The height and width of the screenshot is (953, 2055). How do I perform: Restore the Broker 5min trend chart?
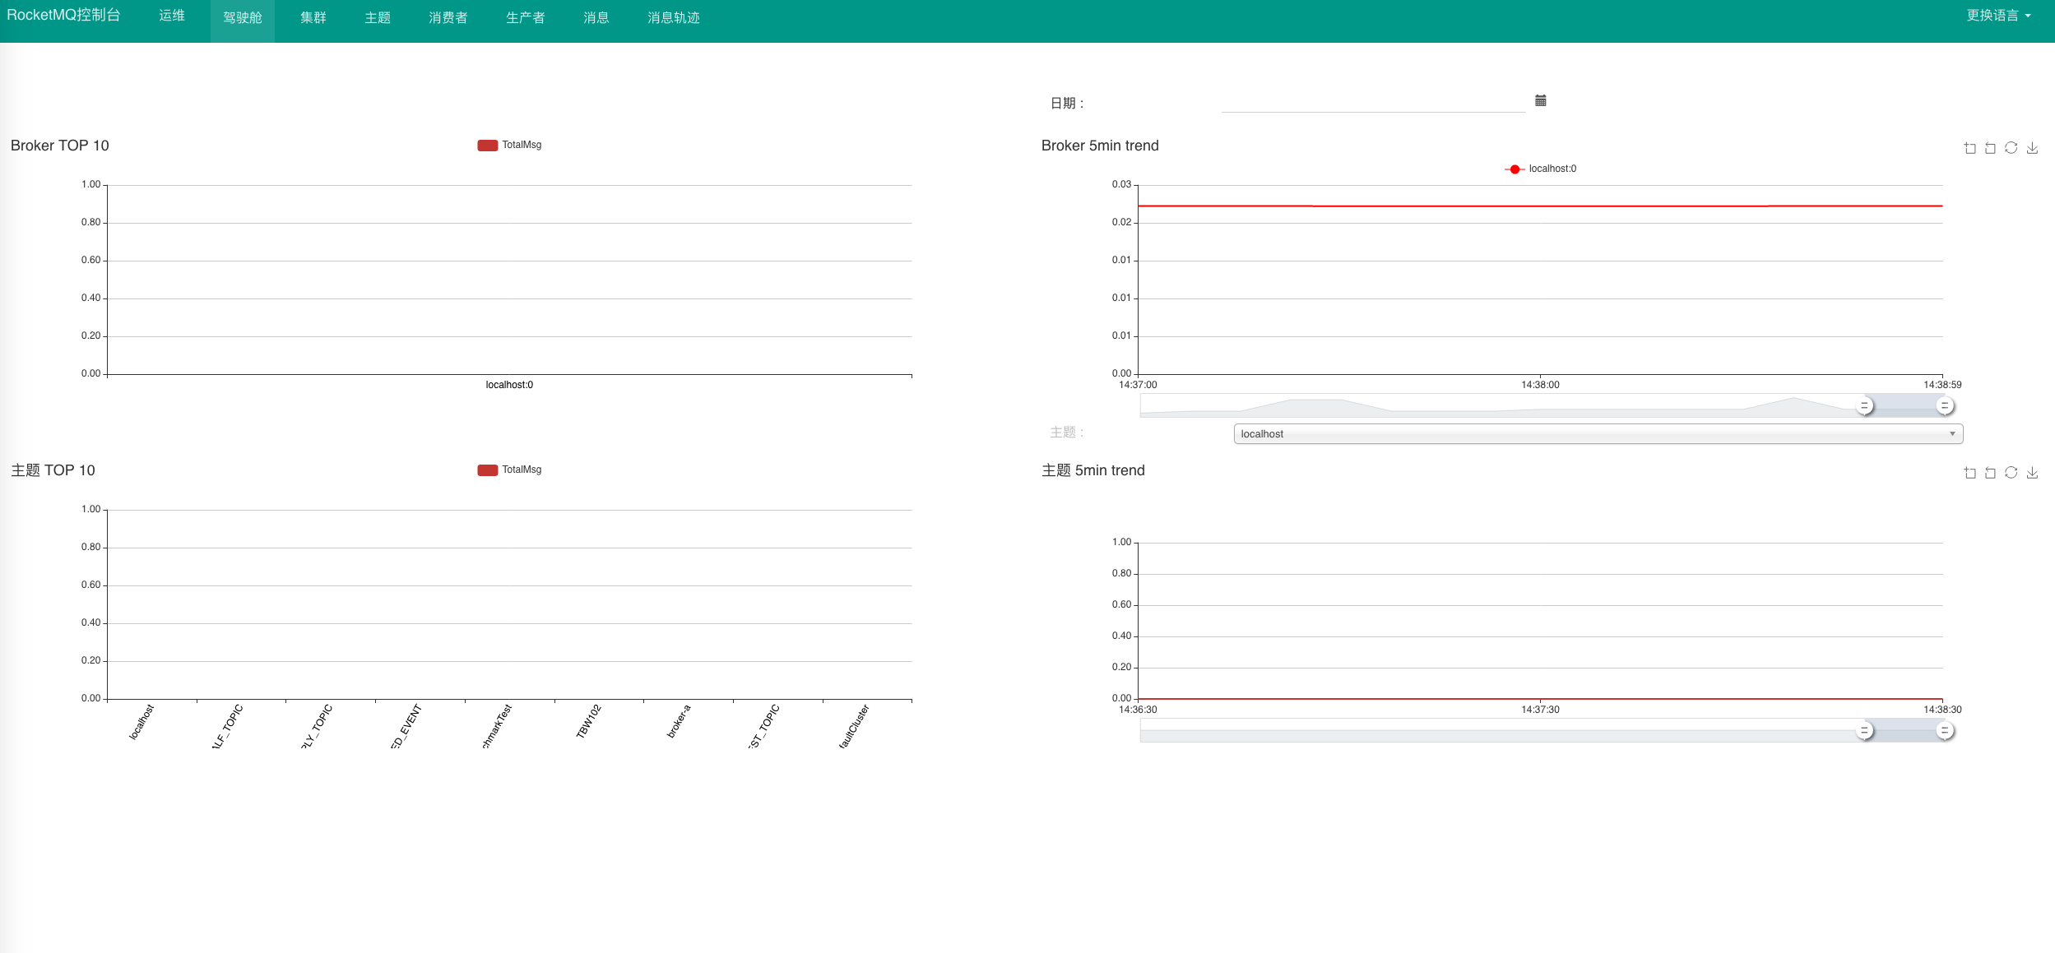(x=2011, y=148)
